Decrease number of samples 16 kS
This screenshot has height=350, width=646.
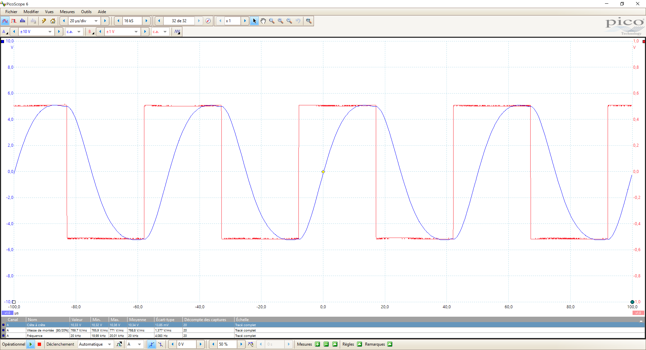(118, 21)
